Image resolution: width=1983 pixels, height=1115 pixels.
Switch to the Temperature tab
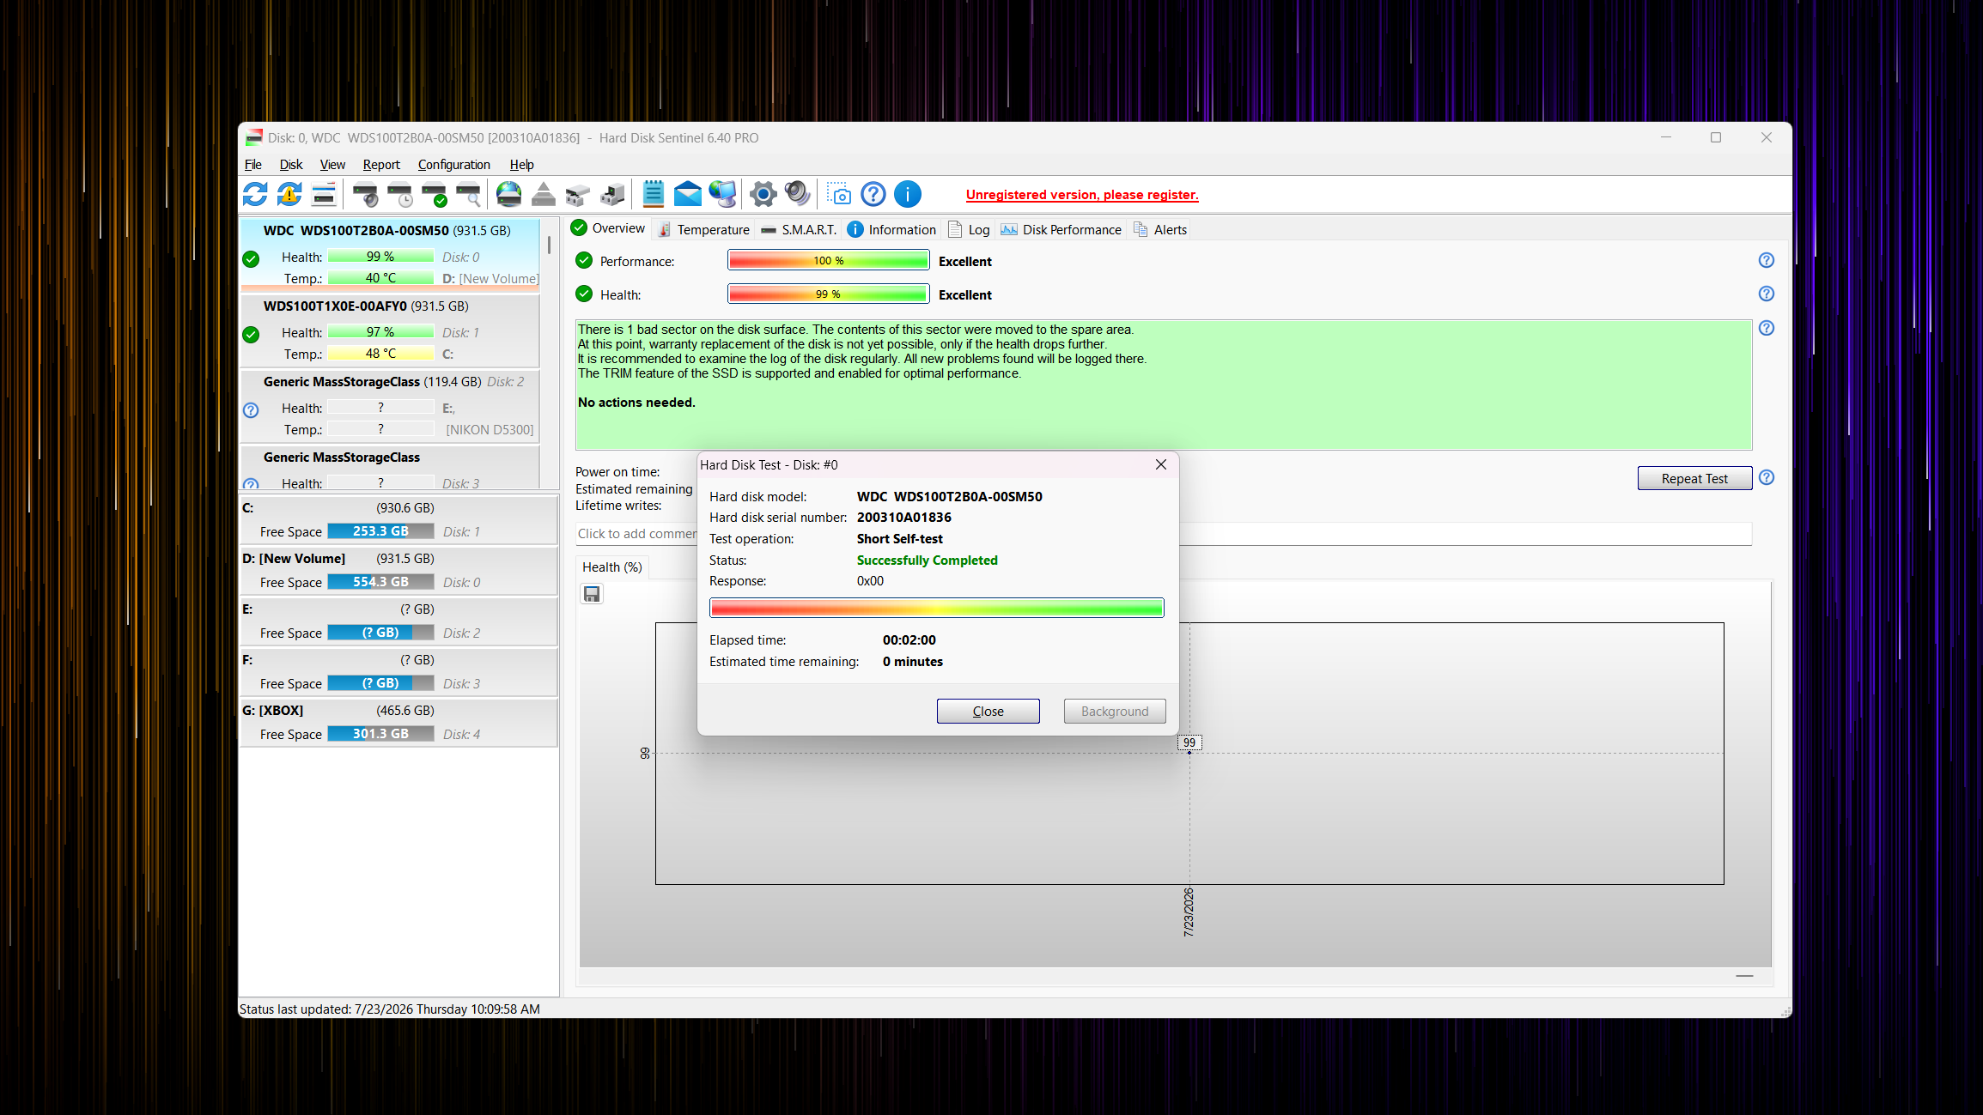pyautogui.click(x=703, y=230)
